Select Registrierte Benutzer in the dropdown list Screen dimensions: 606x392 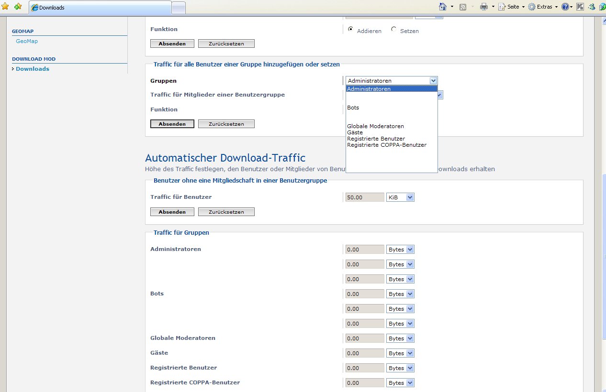pyautogui.click(x=376, y=139)
